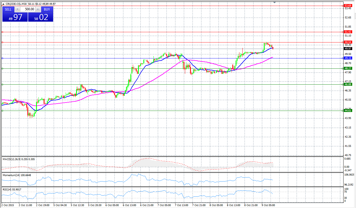Click the SELL button
The width and height of the screenshot is (356, 208).
coord(8,9)
